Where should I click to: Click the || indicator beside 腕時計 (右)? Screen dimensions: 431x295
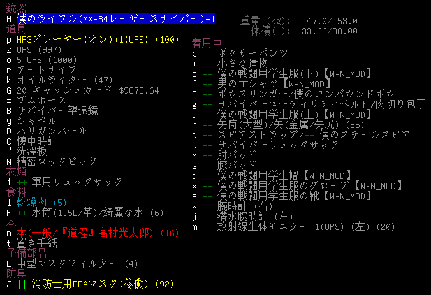(208, 206)
